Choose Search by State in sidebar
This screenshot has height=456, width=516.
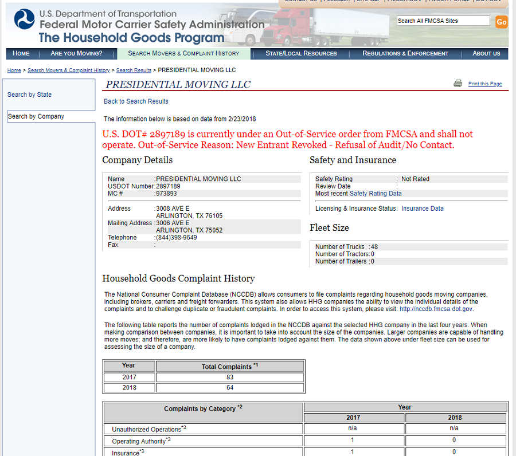pos(30,95)
